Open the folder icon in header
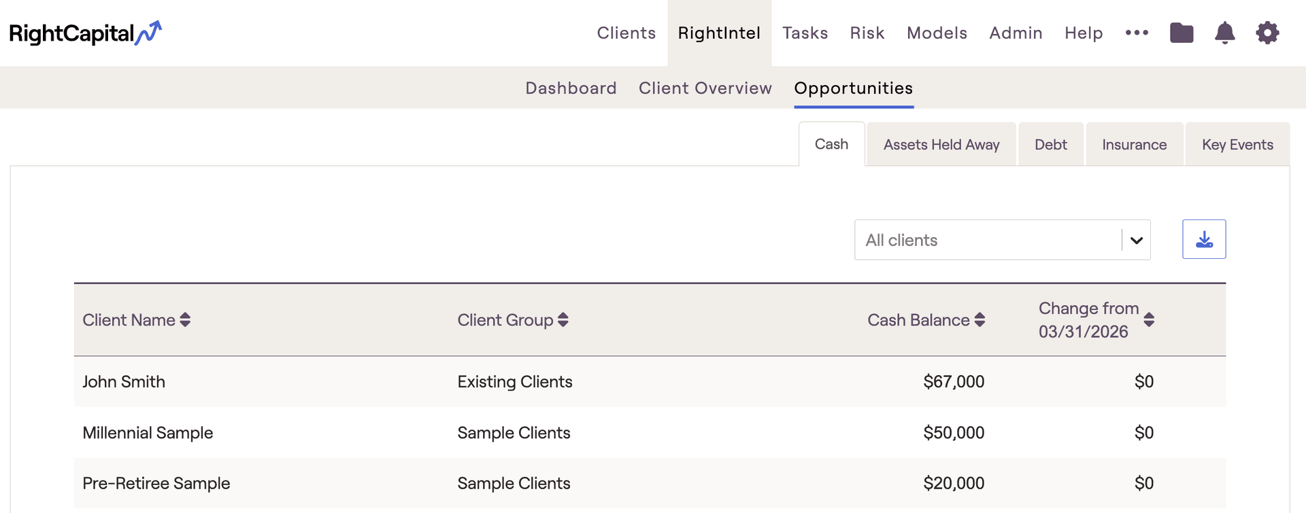 click(1182, 33)
